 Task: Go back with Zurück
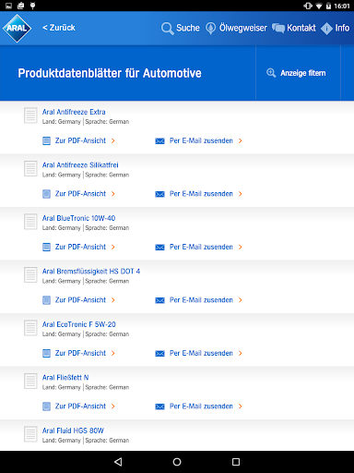tap(59, 28)
